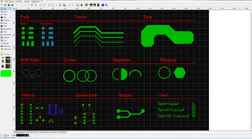
Task: Click the green Zone shape on the board
Action: [167, 36]
